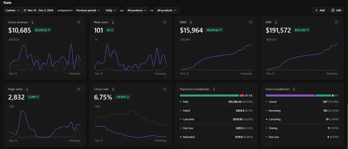The width and height of the screenshot is (348, 149).
Task: Open the Daily interval dropdown
Action: pos(111,10)
